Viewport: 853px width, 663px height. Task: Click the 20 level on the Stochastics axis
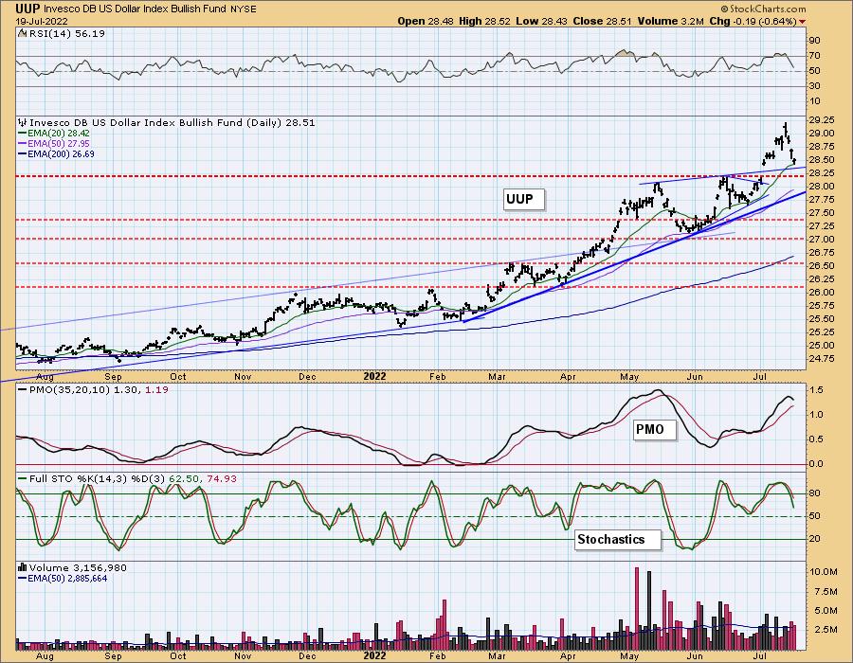point(814,539)
